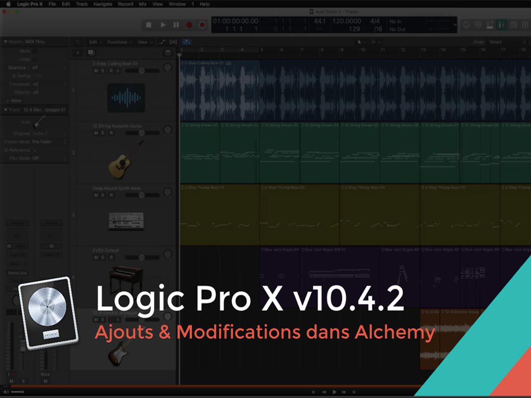The image size is (531, 398).
Task: Open the File menu
Action: click(52, 4)
